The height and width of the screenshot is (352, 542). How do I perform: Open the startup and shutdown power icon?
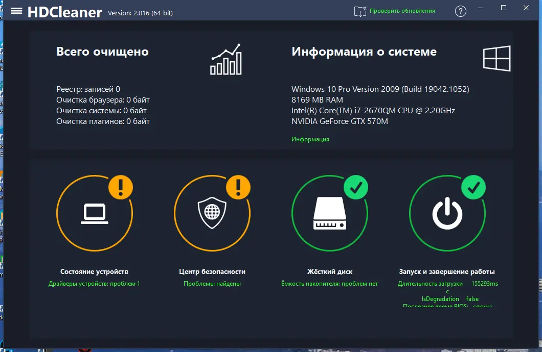[447, 213]
